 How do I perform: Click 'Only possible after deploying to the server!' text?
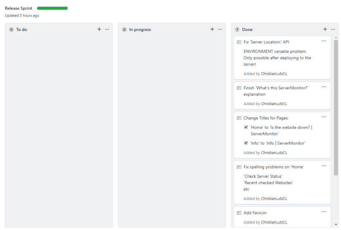(277, 61)
